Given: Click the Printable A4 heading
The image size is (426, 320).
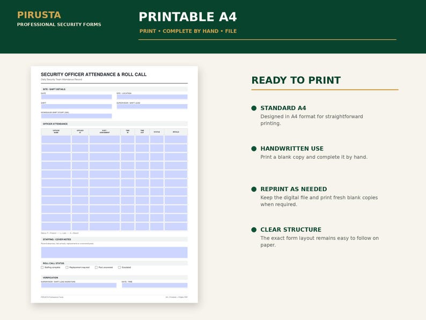Looking at the screenshot, I should coord(188,17).
